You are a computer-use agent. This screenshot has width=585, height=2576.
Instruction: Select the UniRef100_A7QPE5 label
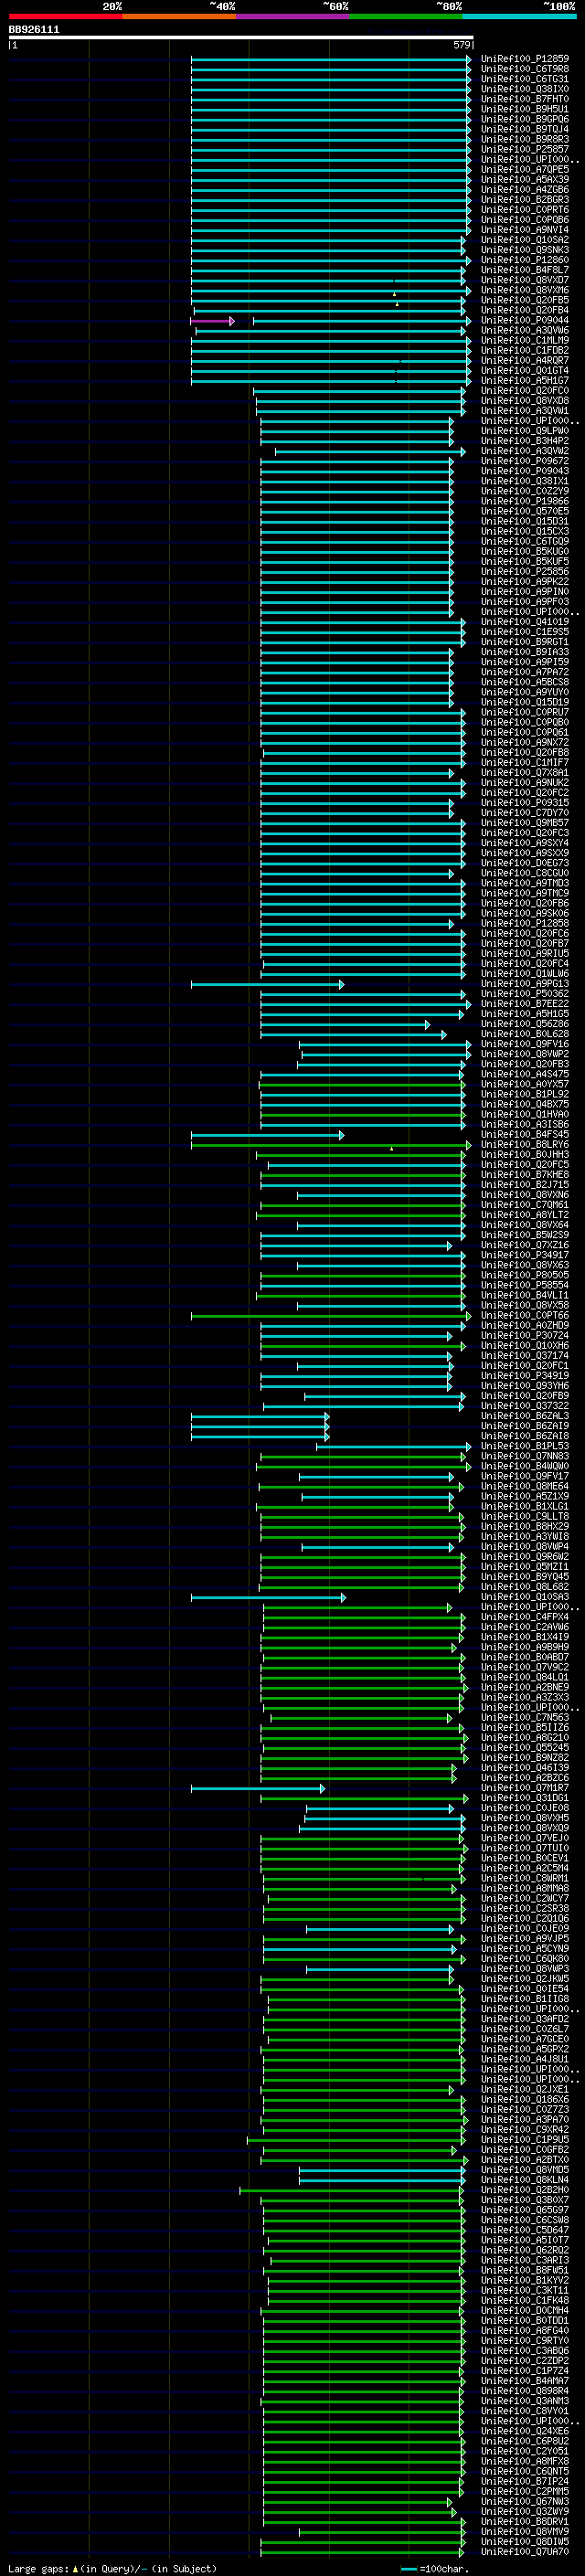[x=525, y=170]
